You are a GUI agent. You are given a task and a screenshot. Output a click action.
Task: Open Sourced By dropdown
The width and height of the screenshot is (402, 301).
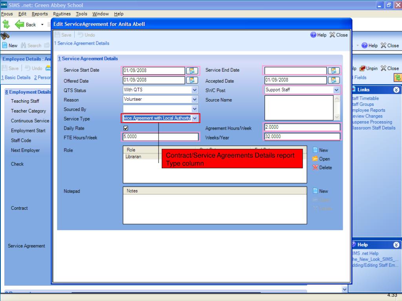coord(195,109)
